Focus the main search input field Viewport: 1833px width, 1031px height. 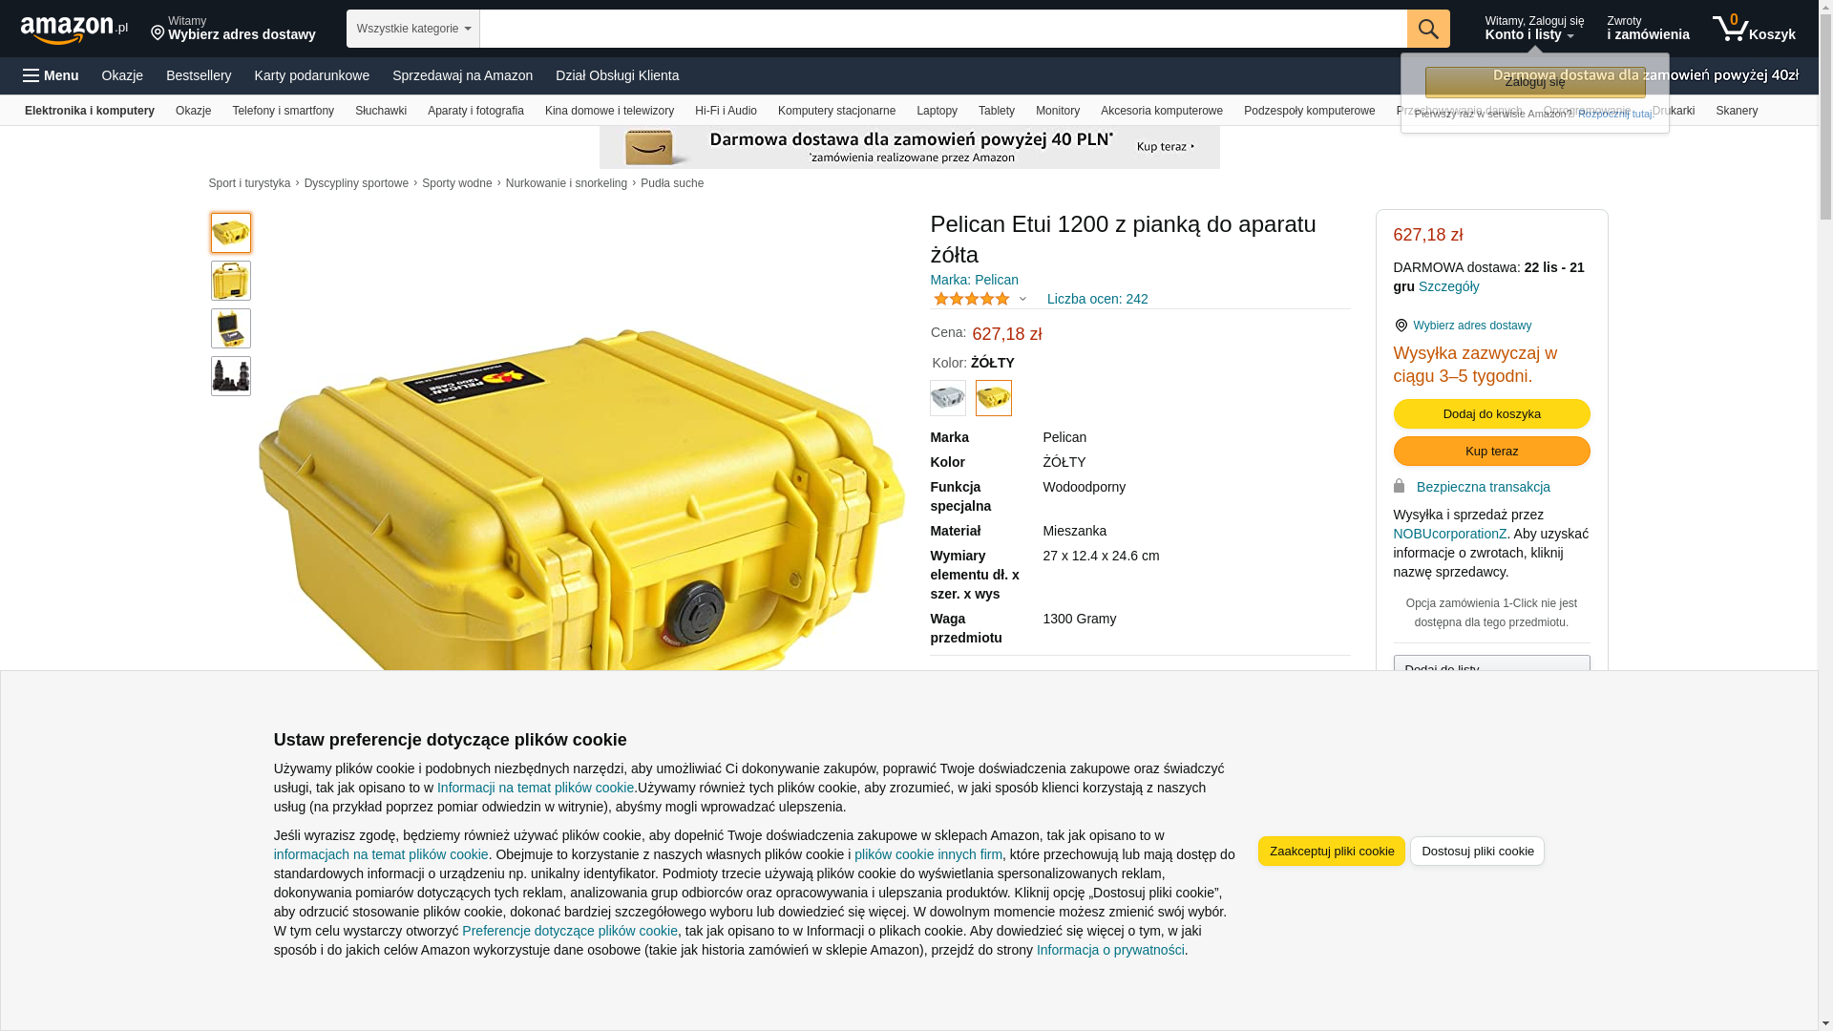click(943, 29)
